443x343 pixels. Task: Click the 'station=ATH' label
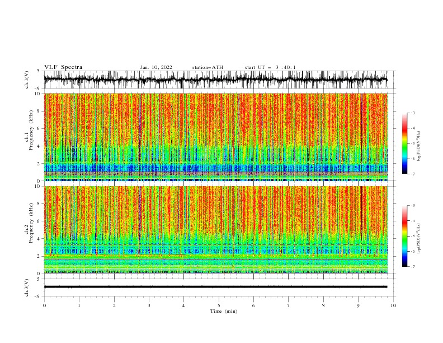click(x=208, y=67)
